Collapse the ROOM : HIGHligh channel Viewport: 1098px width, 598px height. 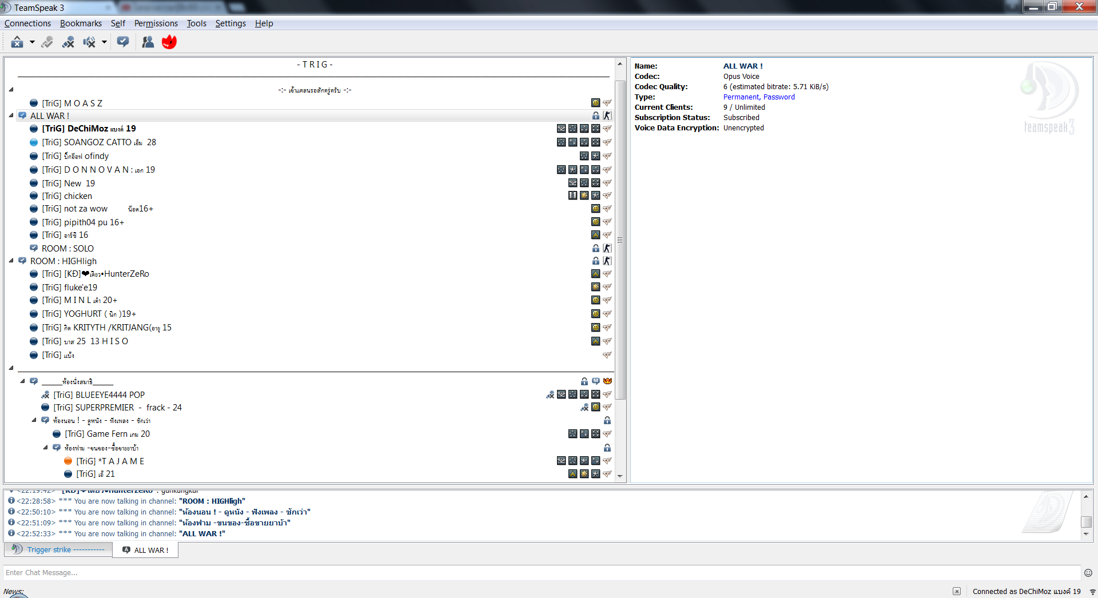[x=11, y=261]
